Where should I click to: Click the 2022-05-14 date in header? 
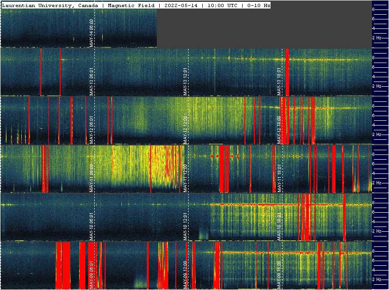tap(181, 5)
